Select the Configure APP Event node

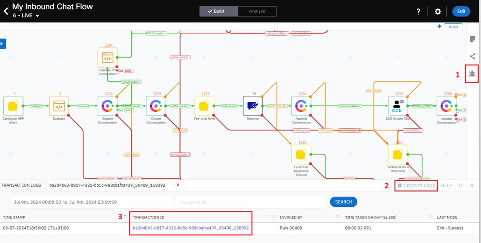click(13, 106)
